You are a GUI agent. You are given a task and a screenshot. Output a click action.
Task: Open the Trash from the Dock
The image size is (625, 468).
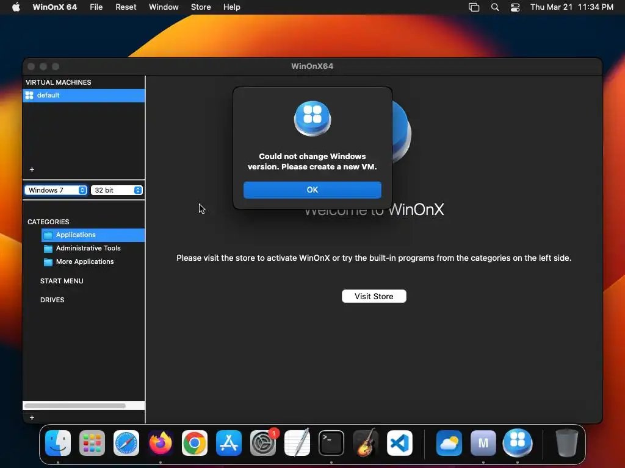[x=567, y=443]
